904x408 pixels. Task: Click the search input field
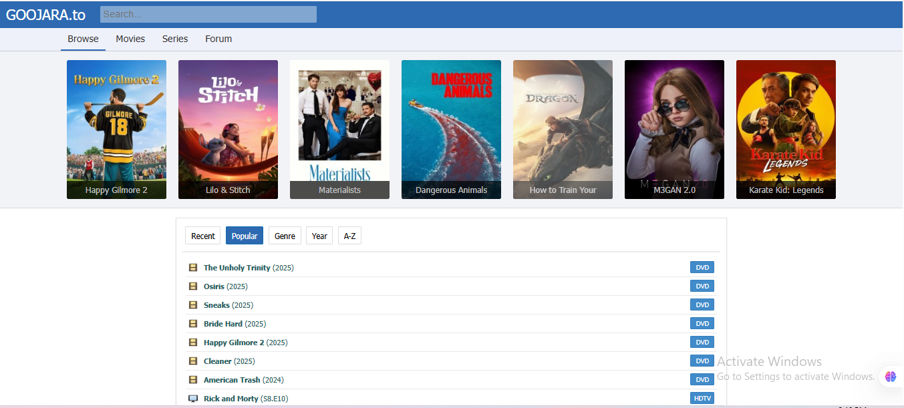[x=208, y=13]
